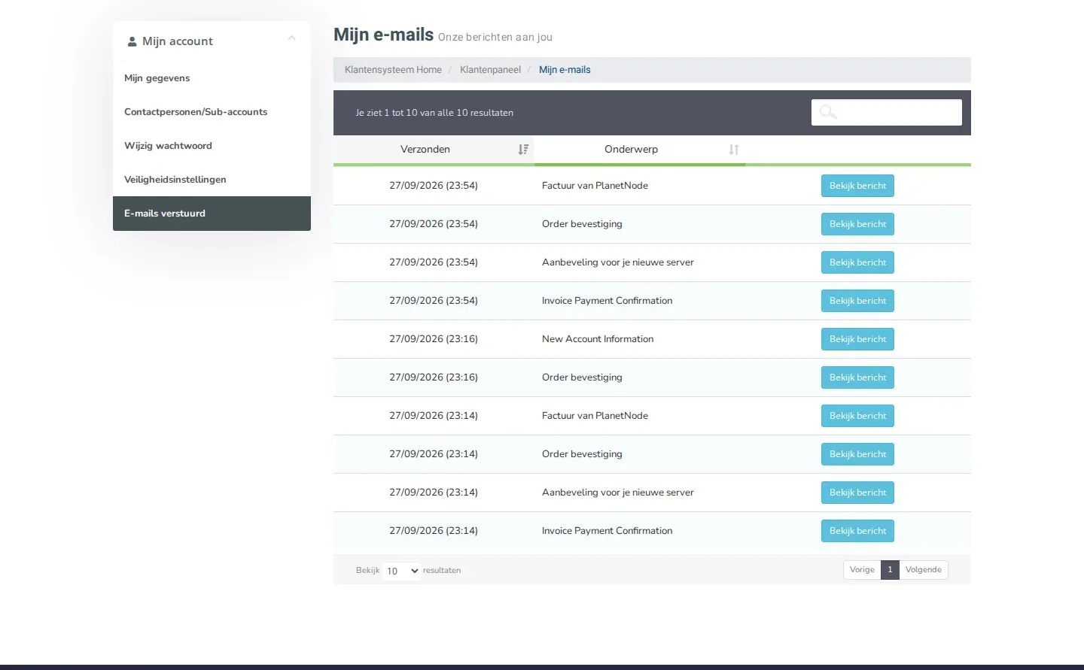Select E-mails verstuurd menu item
Viewport: 1084px width, 670px height.
pos(212,214)
